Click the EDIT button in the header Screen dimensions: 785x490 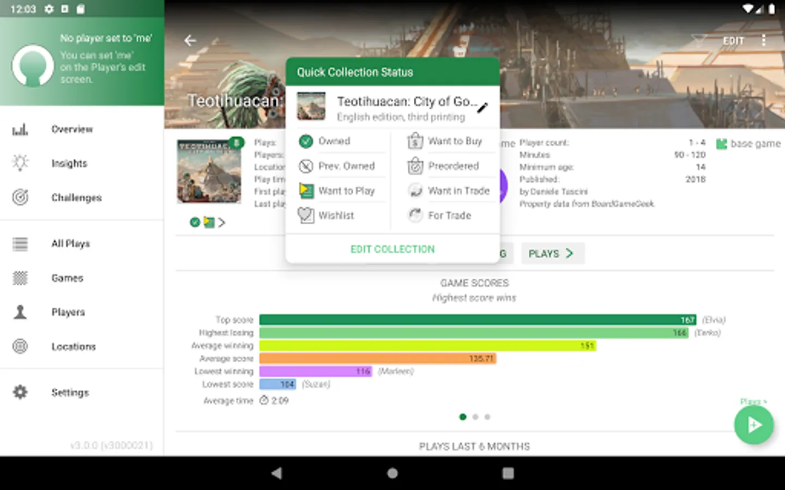tap(733, 41)
